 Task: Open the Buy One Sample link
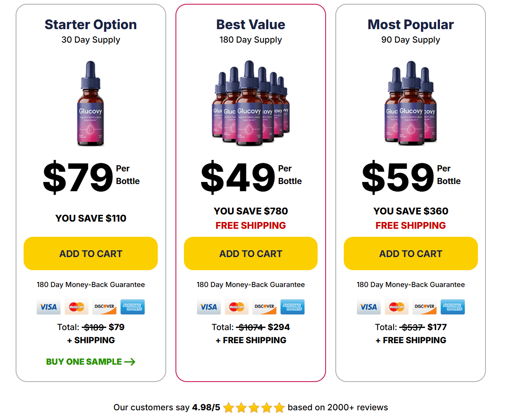[84, 361]
